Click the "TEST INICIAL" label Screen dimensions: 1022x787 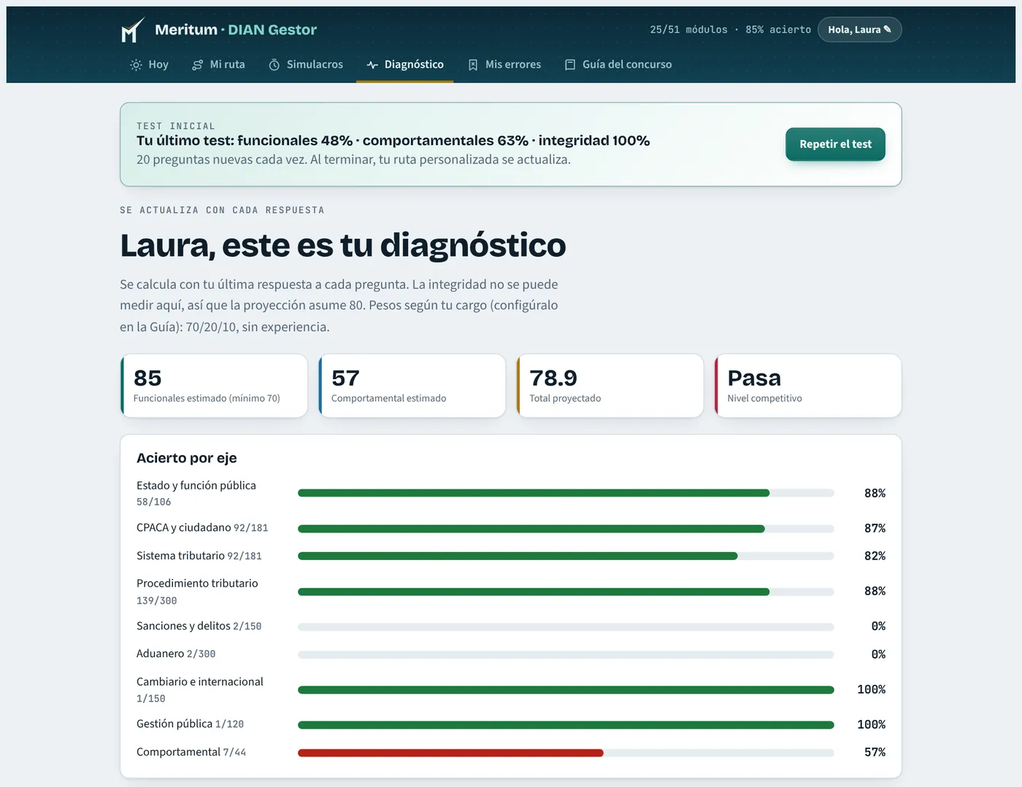tap(176, 126)
